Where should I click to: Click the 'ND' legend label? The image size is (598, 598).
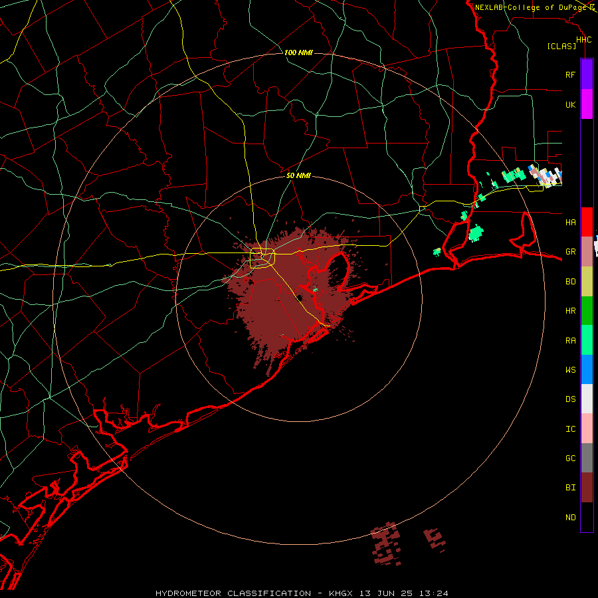(x=570, y=517)
